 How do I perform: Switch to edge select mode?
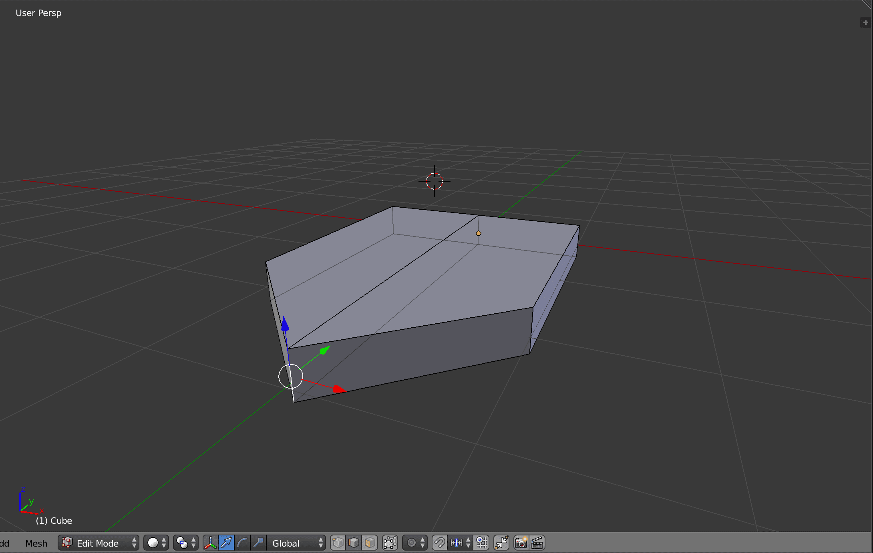[354, 543]
